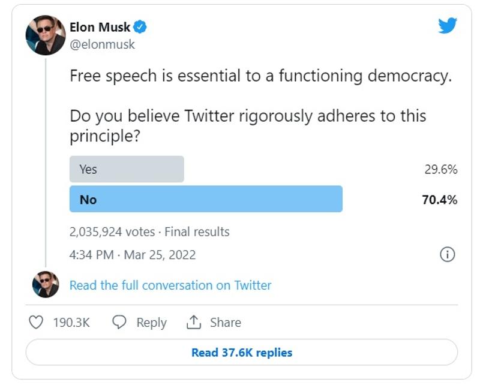Click the tweet text about free speech
Screen dimensions: 480x391
pos(260,76)
